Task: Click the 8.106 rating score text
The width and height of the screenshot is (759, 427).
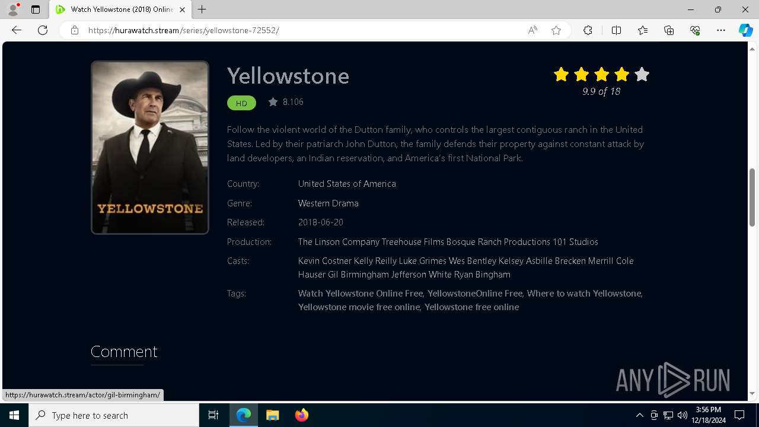Action: tap(293, 102)
